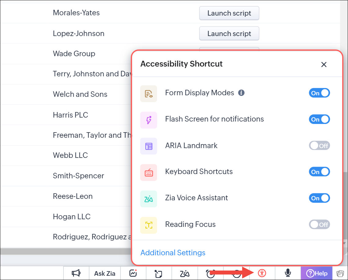Screen dimensions: 348x280
Task: Turn off the Zia Voice Assistant
Action: click(319, 198)
